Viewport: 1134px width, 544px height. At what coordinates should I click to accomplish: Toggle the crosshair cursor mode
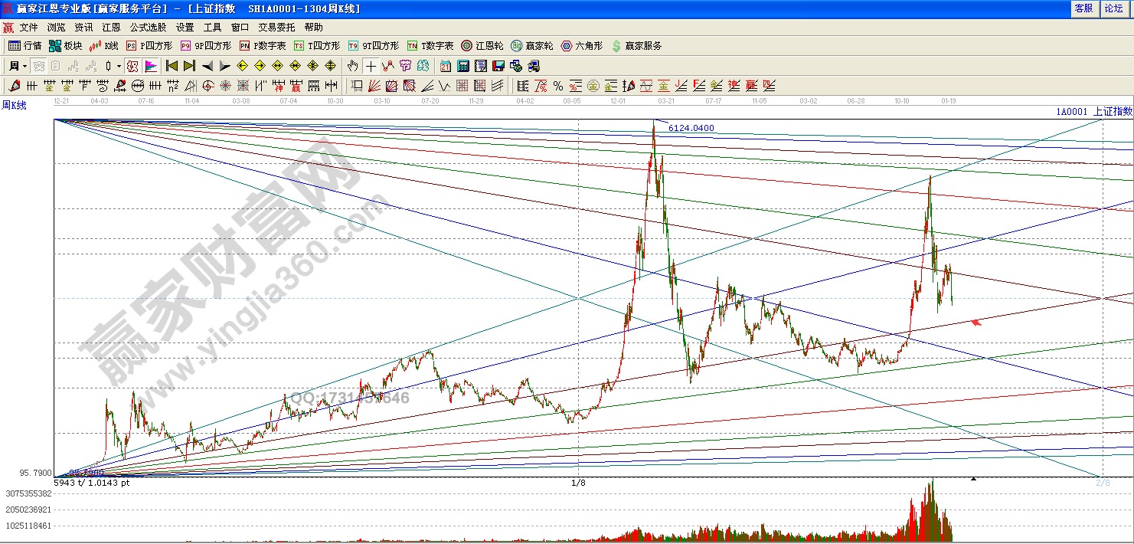(x=371, y=66)
